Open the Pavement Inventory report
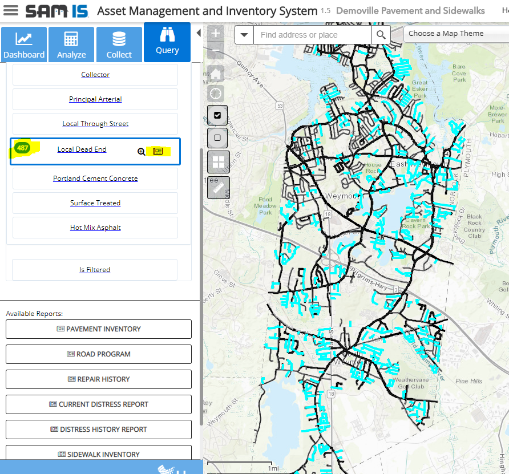This screenshot has height=474, width=509. pos(99,329)
